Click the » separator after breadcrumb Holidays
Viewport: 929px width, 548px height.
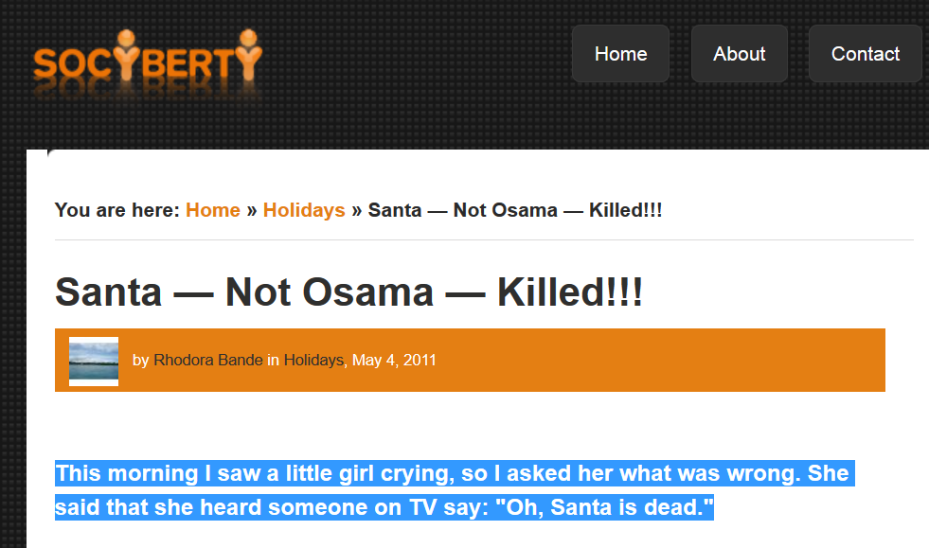[357, 210]
